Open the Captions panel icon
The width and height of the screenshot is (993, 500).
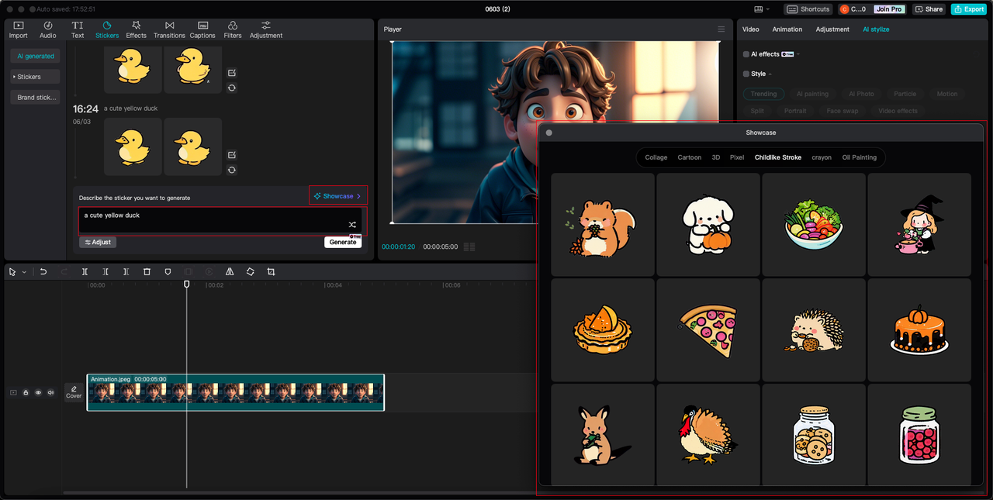pos(202,30)
